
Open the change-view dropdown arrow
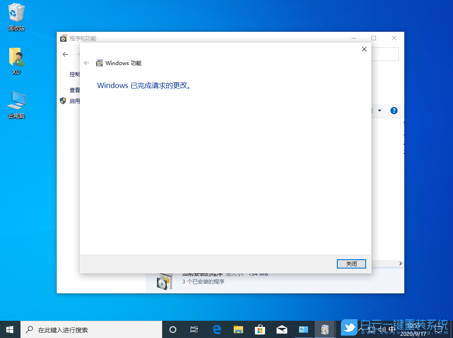380,111
